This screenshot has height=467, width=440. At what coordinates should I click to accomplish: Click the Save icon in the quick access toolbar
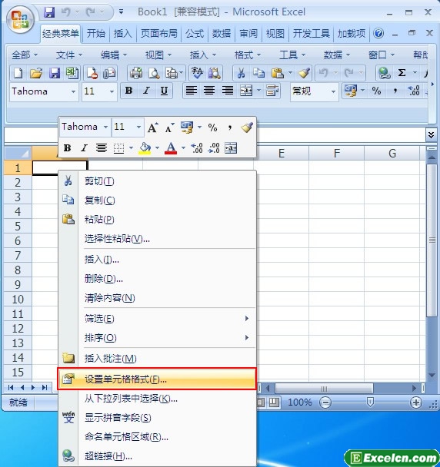[49, 12]
